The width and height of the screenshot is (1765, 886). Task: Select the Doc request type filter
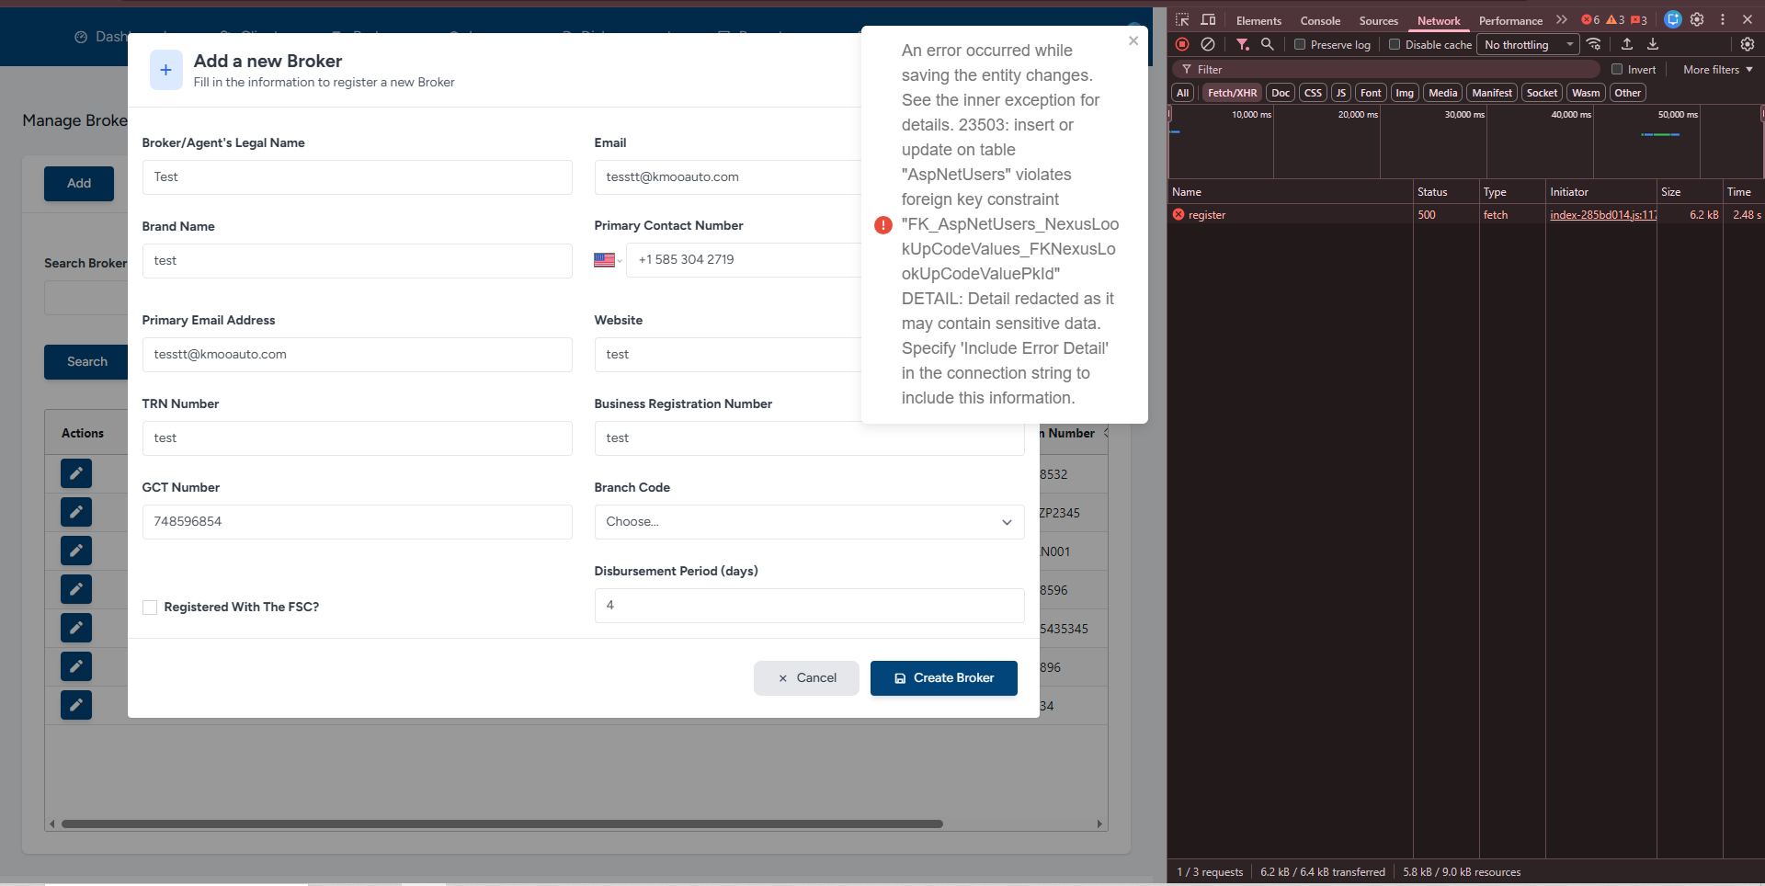pyautogui.click(x=1280, y=93)
